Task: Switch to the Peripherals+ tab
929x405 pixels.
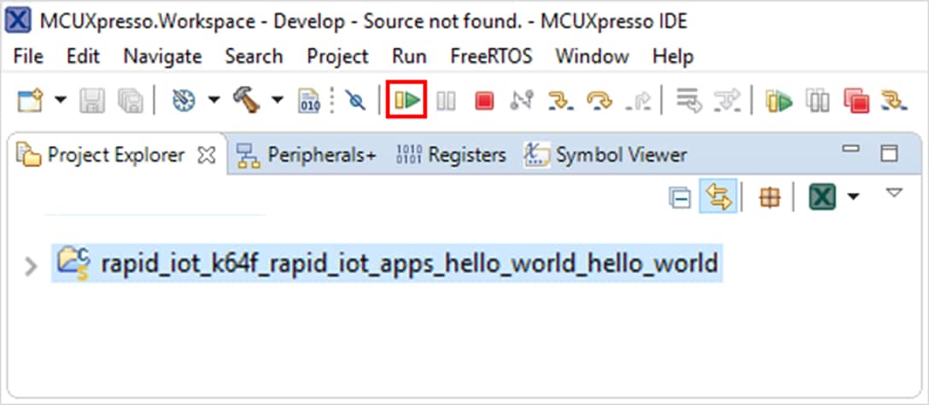Action: tap(307, 155)
